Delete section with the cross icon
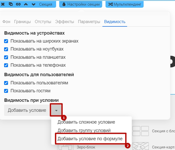 3,4
